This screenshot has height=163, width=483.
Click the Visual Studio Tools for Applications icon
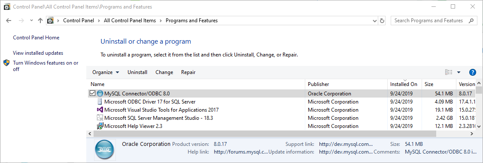(x=100, y=110)
